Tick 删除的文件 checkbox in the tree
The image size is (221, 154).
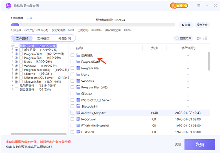[x=17, y=46]
